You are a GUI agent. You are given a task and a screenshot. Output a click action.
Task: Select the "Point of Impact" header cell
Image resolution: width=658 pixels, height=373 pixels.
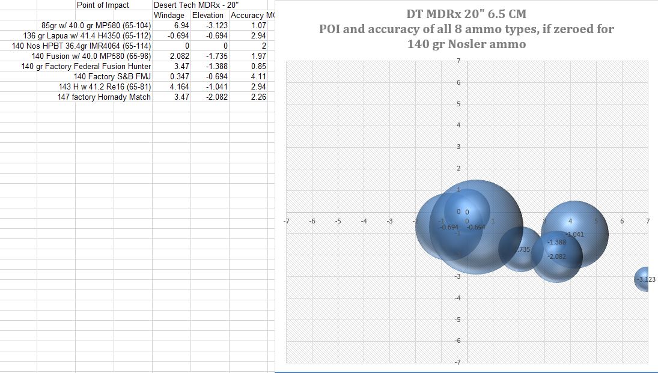tap(103, 5)
